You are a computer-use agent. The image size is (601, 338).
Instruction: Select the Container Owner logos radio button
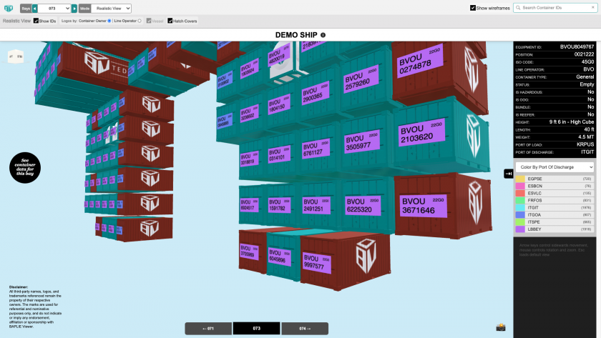(x=109, y=21)
